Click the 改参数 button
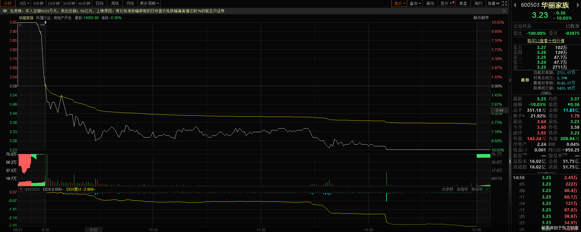Viewport: 581px width, 232px height. [448, 189]
